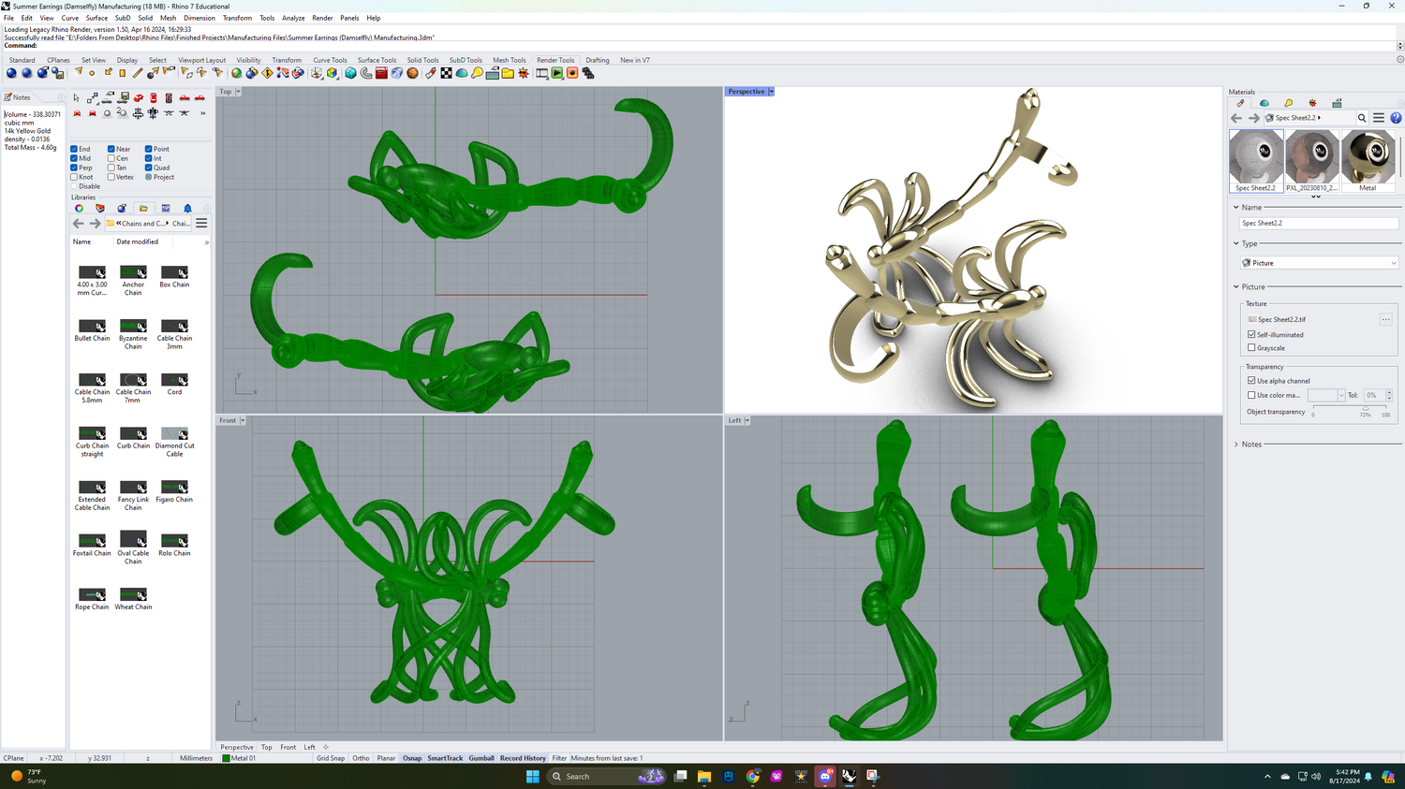Expand the Notes section in Materials panel
The height and width of the screenshot is (789, 1405).
(1251, 445)
